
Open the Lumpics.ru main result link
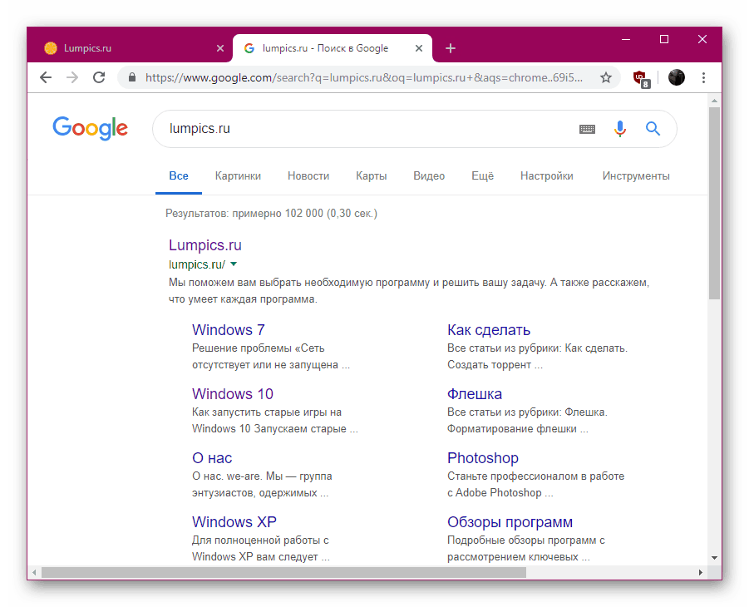[x=205, y=245]
